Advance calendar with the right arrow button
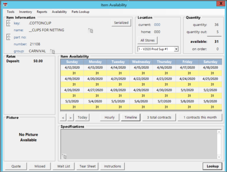Image resolution: width=227 pixels, height=172 pixels. tap(70, 117)
